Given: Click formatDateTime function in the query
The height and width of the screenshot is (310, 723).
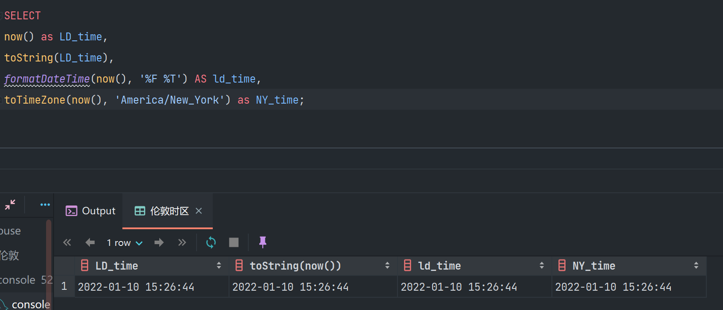Looking at the screenshot, I should (47, 79).
